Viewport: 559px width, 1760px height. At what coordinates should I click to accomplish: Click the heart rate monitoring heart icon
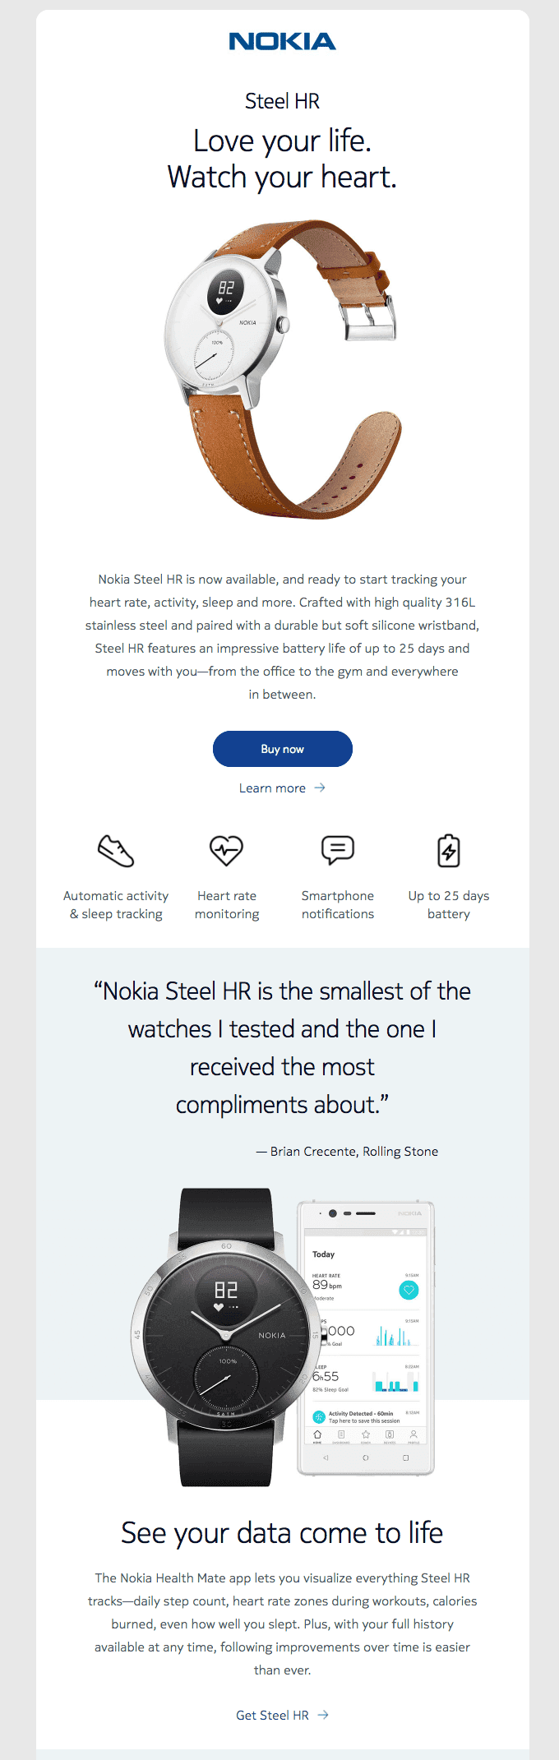coord(227,851)
